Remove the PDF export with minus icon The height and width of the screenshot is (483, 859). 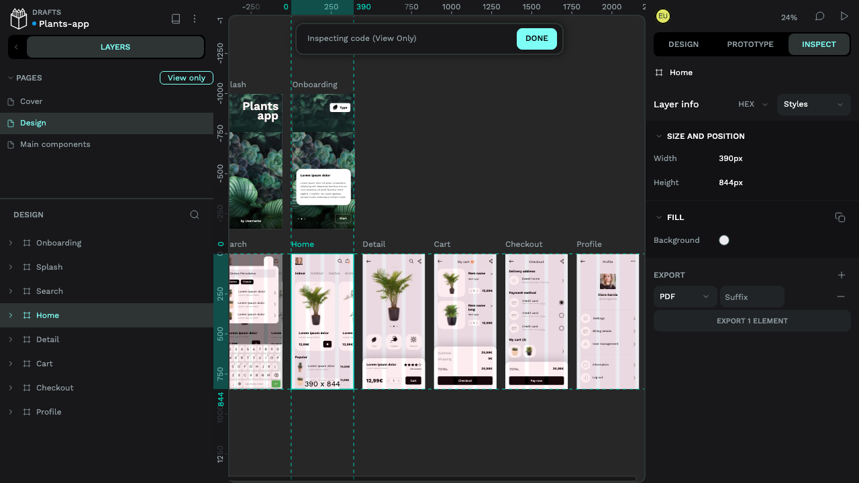[841, 297]
